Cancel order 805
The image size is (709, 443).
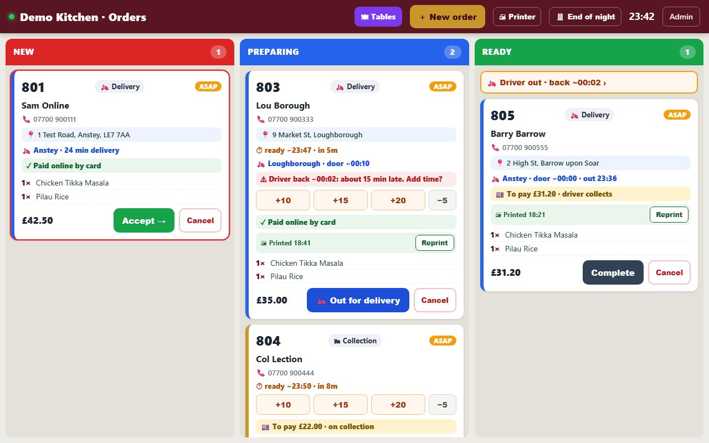coord(669,272)
